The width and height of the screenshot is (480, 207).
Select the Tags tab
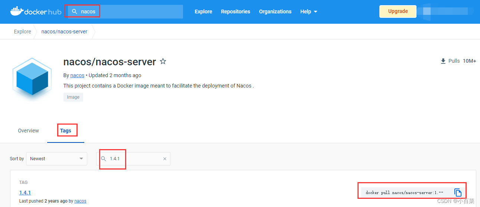click(x=66, y=131)
